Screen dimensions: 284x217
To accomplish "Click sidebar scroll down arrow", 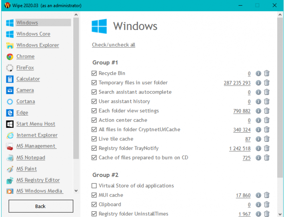I will pyautogui.click(x=76, y=191).
